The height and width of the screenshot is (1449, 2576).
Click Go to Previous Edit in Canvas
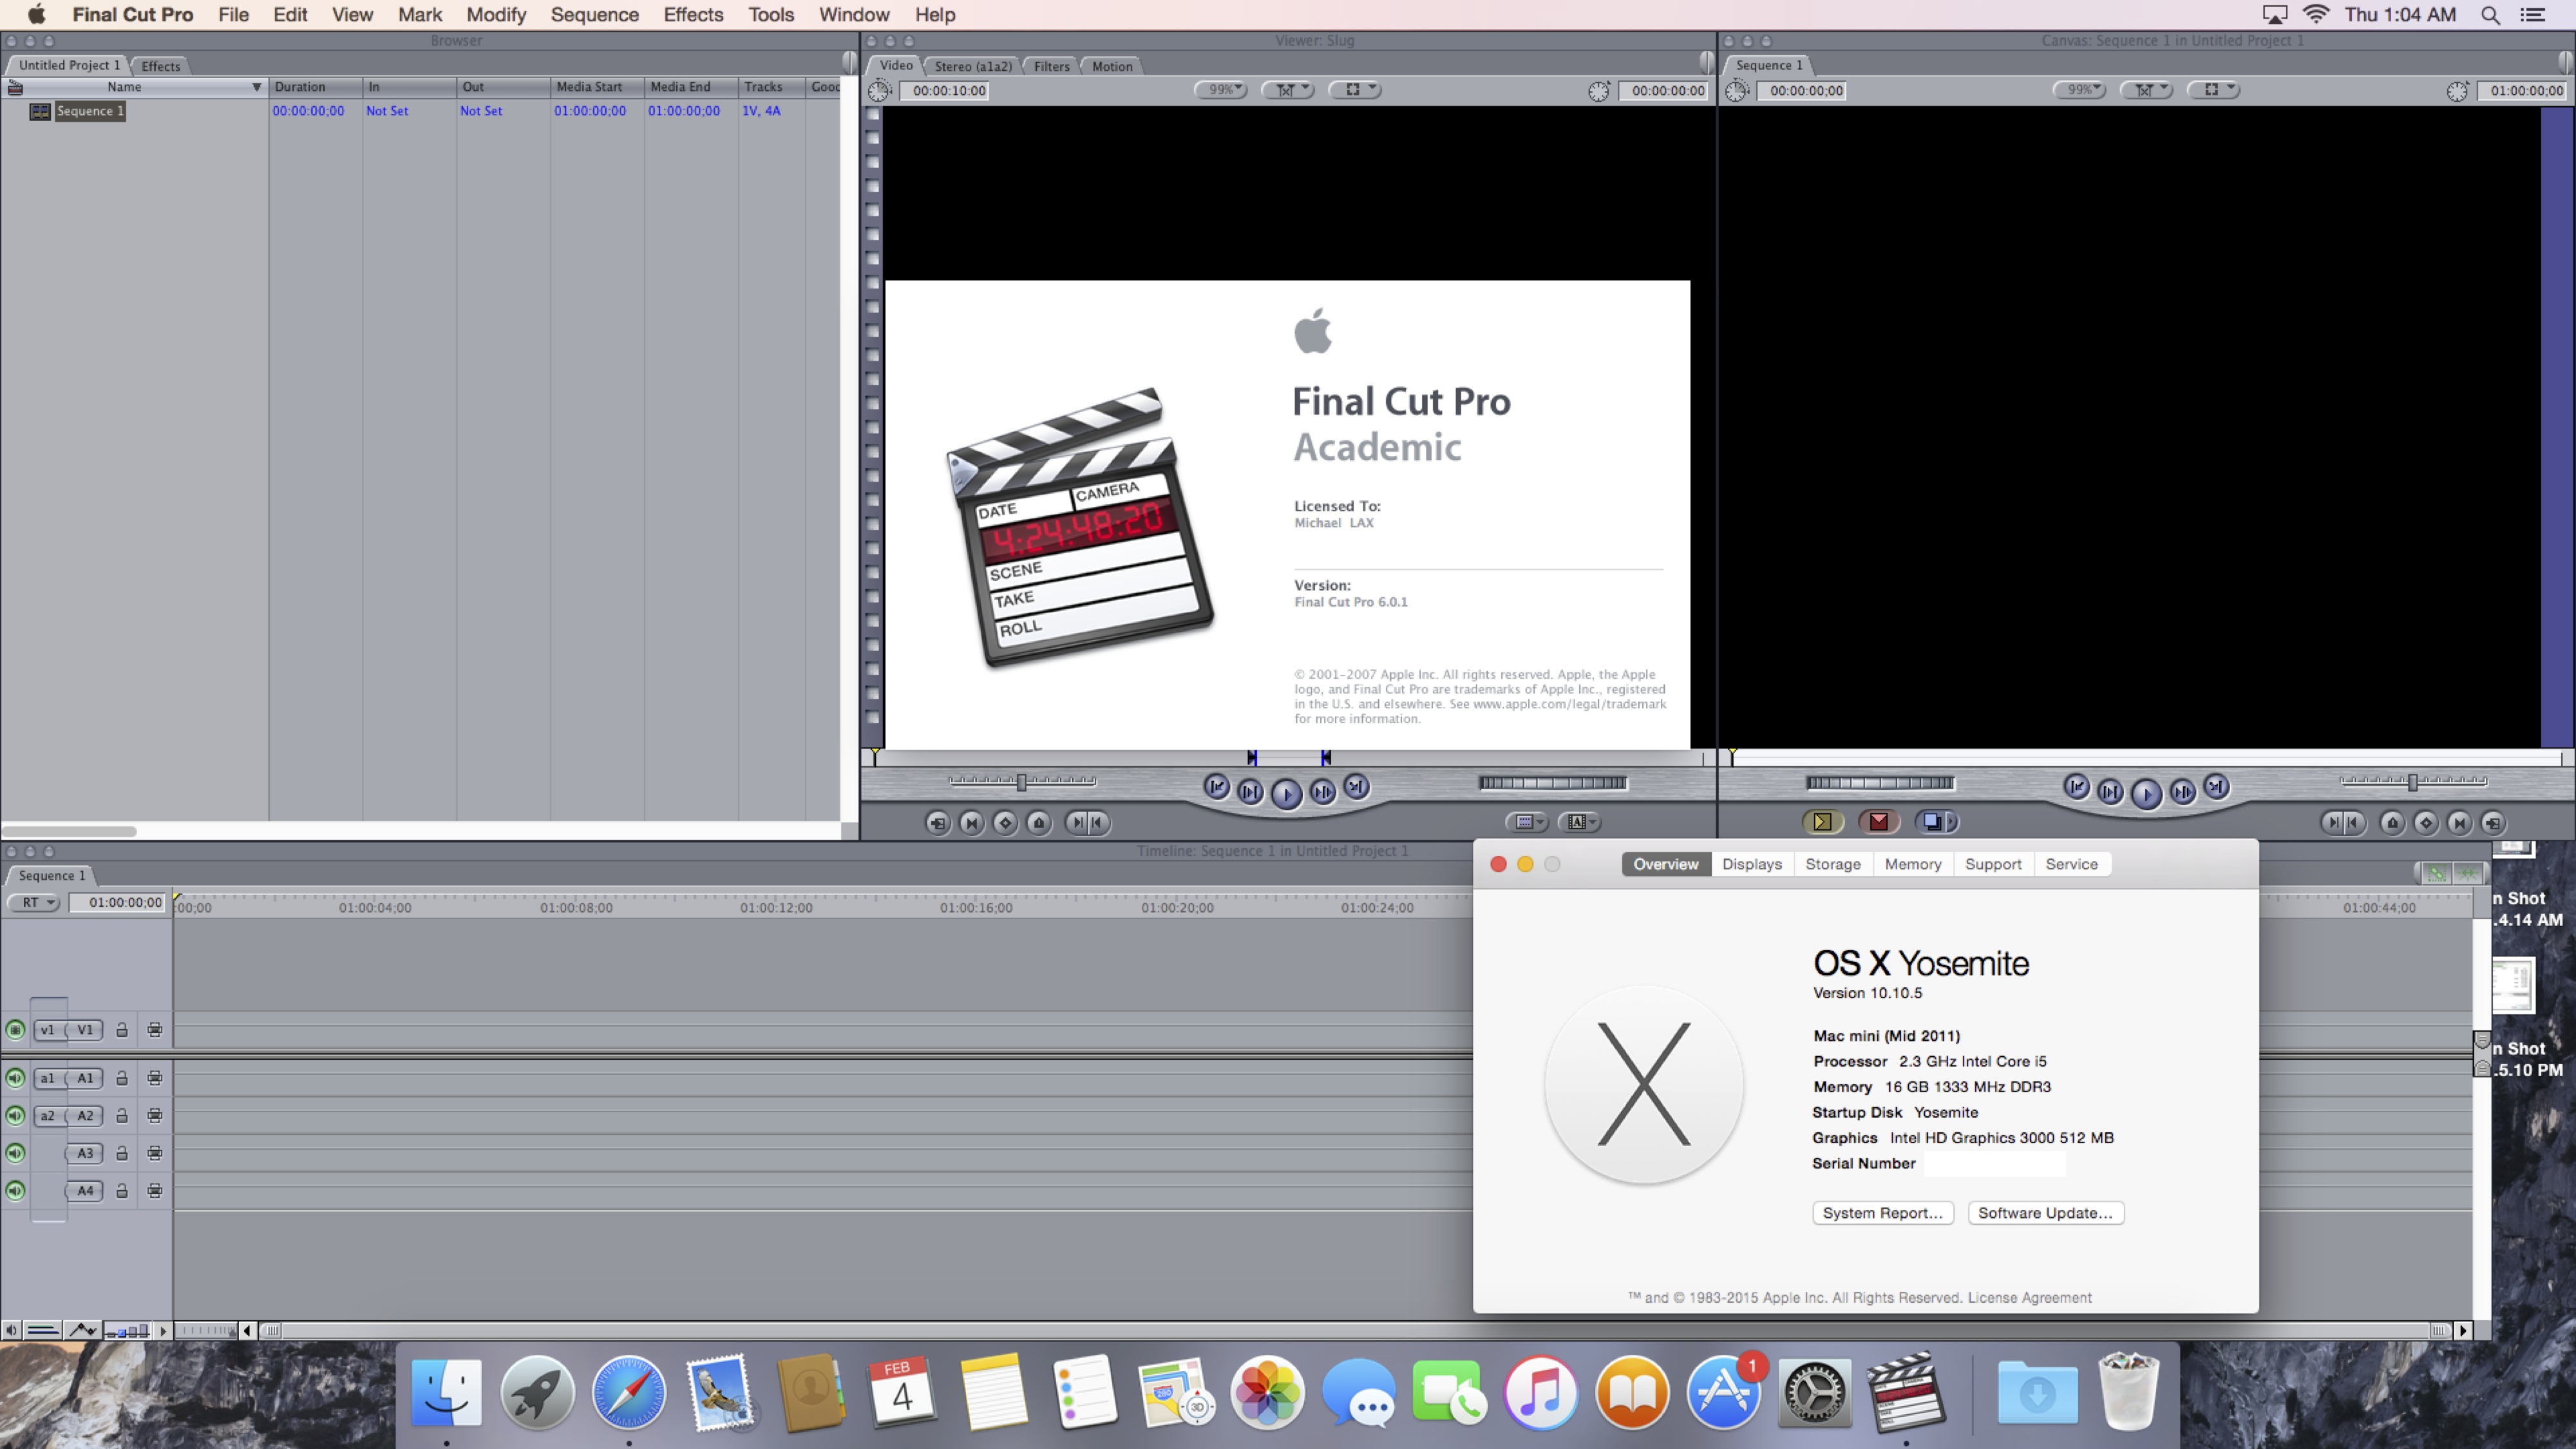(x=2076, y=787)
